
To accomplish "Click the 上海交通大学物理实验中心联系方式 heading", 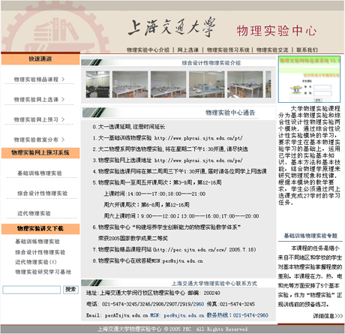I will click(214, 284).
